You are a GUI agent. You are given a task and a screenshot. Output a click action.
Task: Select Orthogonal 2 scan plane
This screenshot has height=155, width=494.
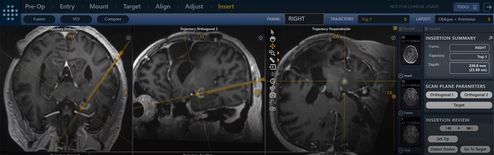pyautogui.click(x=476, y=95)
